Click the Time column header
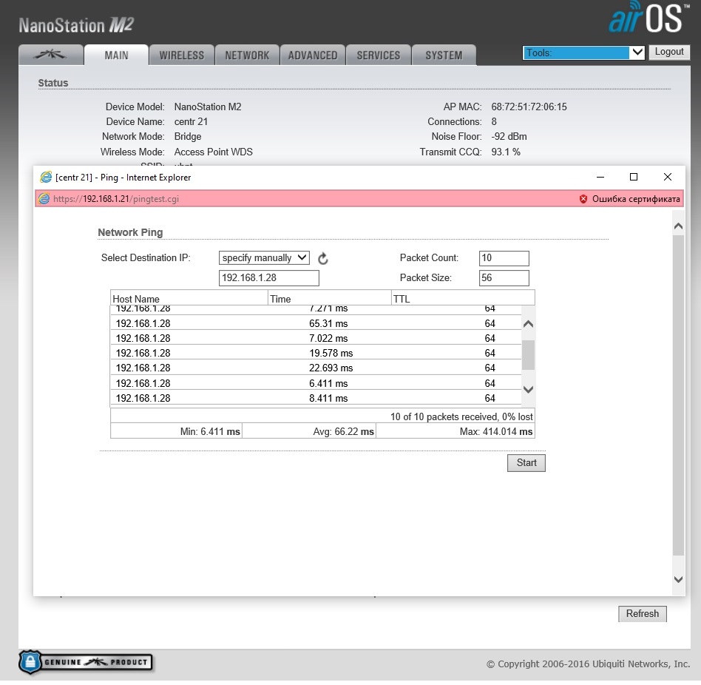 (x=330, y=299)
